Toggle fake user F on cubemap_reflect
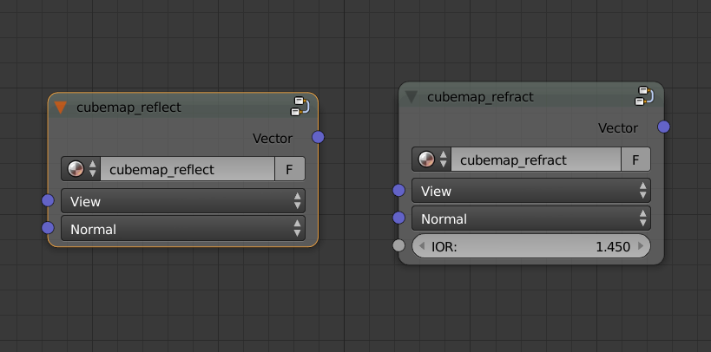This screenshot has height=352, width=711. 289,169
